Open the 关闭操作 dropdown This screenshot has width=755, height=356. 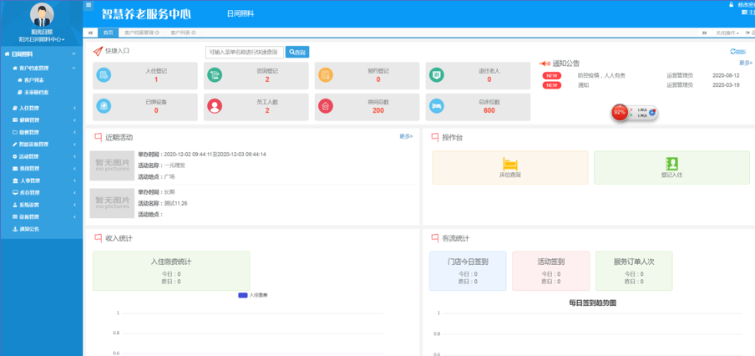coord(727,33)
